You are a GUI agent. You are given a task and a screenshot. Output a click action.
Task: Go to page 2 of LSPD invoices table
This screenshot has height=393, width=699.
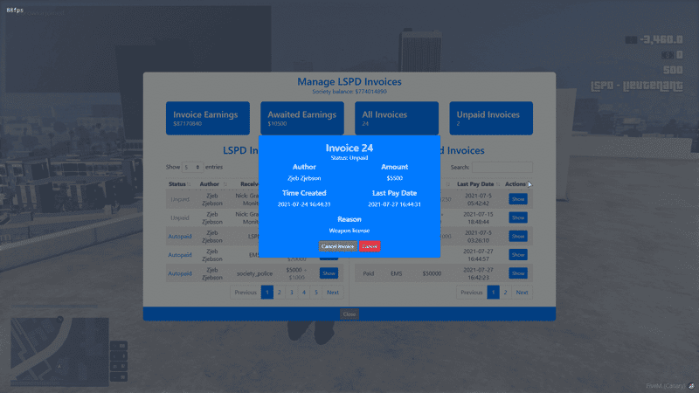[280, 293]
